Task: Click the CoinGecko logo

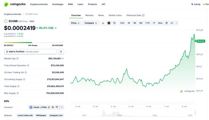Action: tap(15, 4)
